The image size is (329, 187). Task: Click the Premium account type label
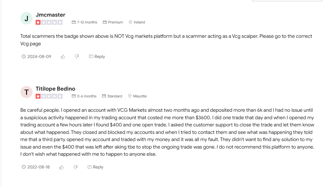pyautogui.click(x=113, y=22)
